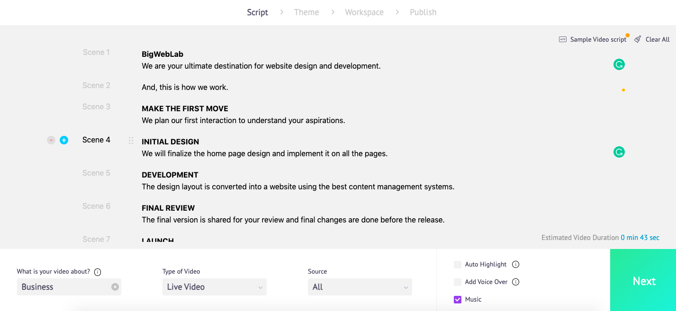Click the Auto icon beside Sample Video script
This screenshot has width=676, height=311.
[x=563, y=39]
